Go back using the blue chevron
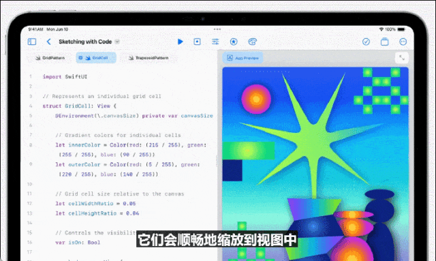The image size is (436, 261). (x=48, y=42)
